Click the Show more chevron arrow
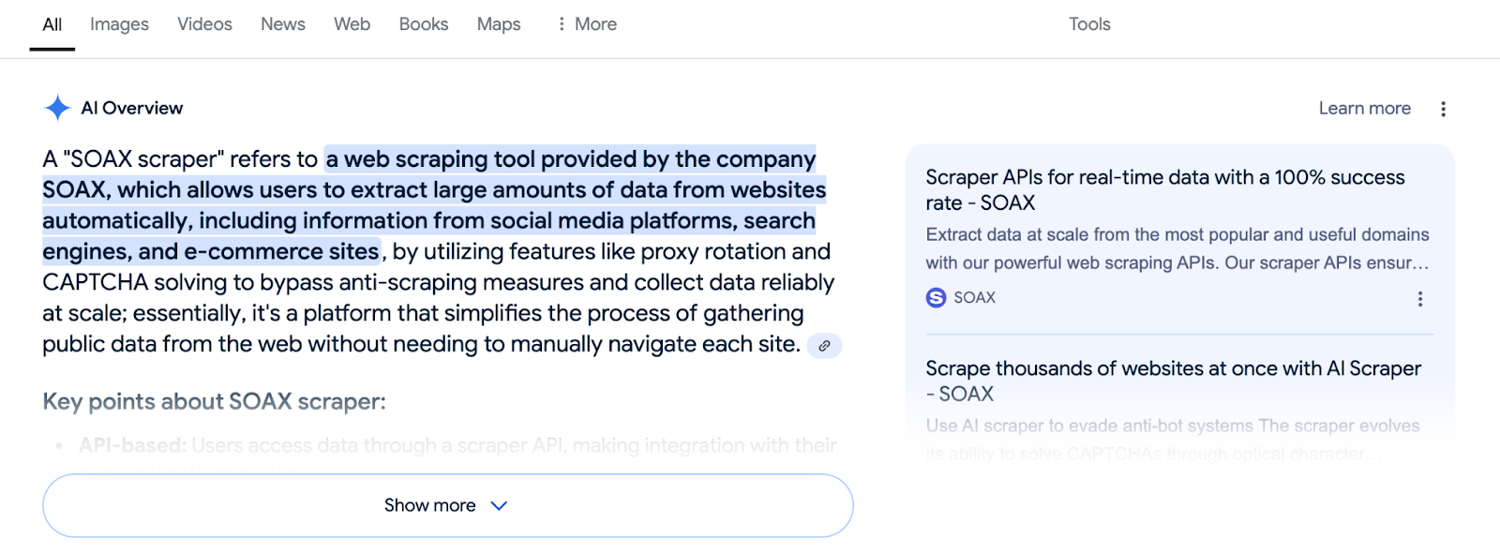The image size is (1500, 554). pos(499,504)
